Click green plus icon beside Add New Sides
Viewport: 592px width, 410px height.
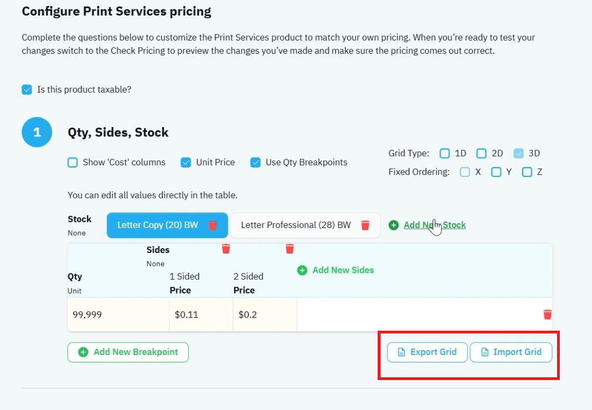(x=302, y=270)
